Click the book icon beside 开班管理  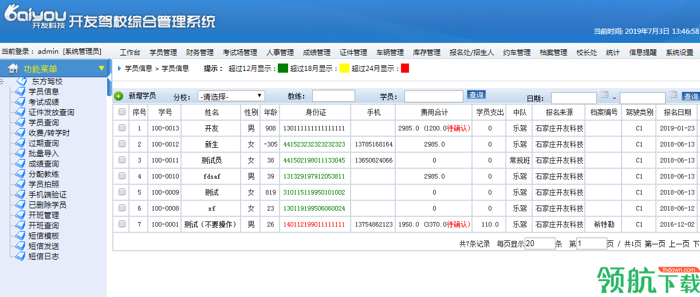pos(21,215)
